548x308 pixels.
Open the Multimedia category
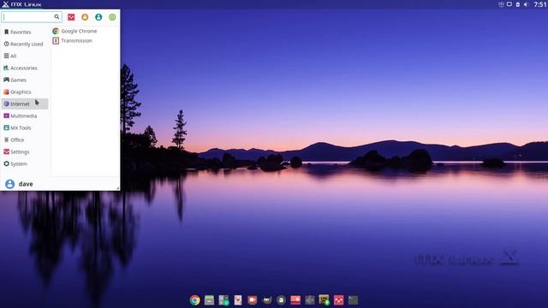click(25, 116)
